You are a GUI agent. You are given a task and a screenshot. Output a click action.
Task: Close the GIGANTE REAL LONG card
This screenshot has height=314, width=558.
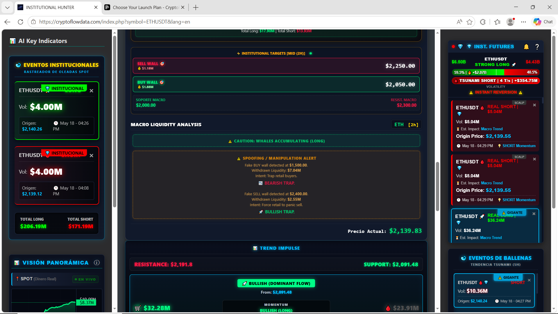click(x=534, y=214)
